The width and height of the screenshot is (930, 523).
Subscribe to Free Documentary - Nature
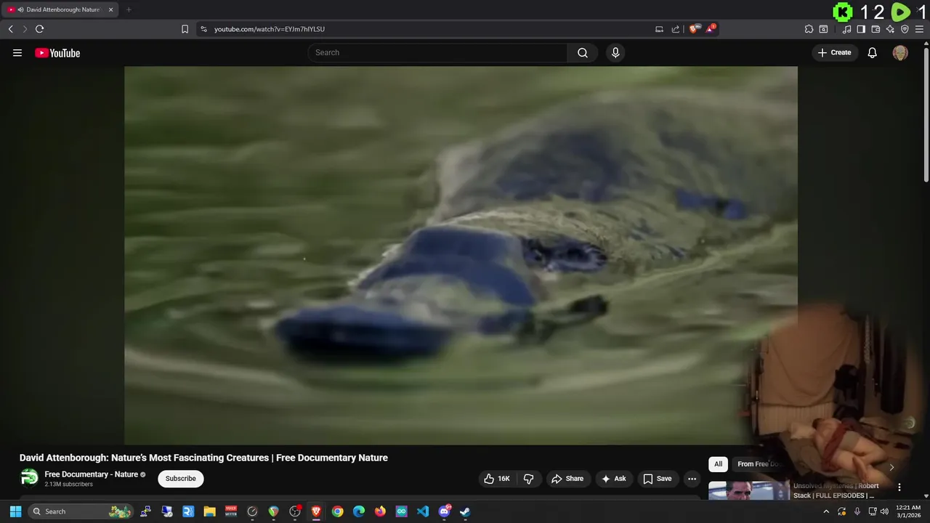tap(180, 479)
